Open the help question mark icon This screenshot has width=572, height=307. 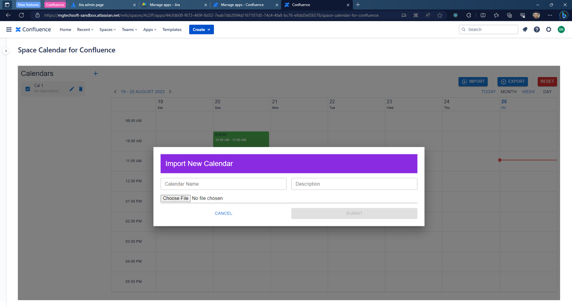[x=537, y=30]
